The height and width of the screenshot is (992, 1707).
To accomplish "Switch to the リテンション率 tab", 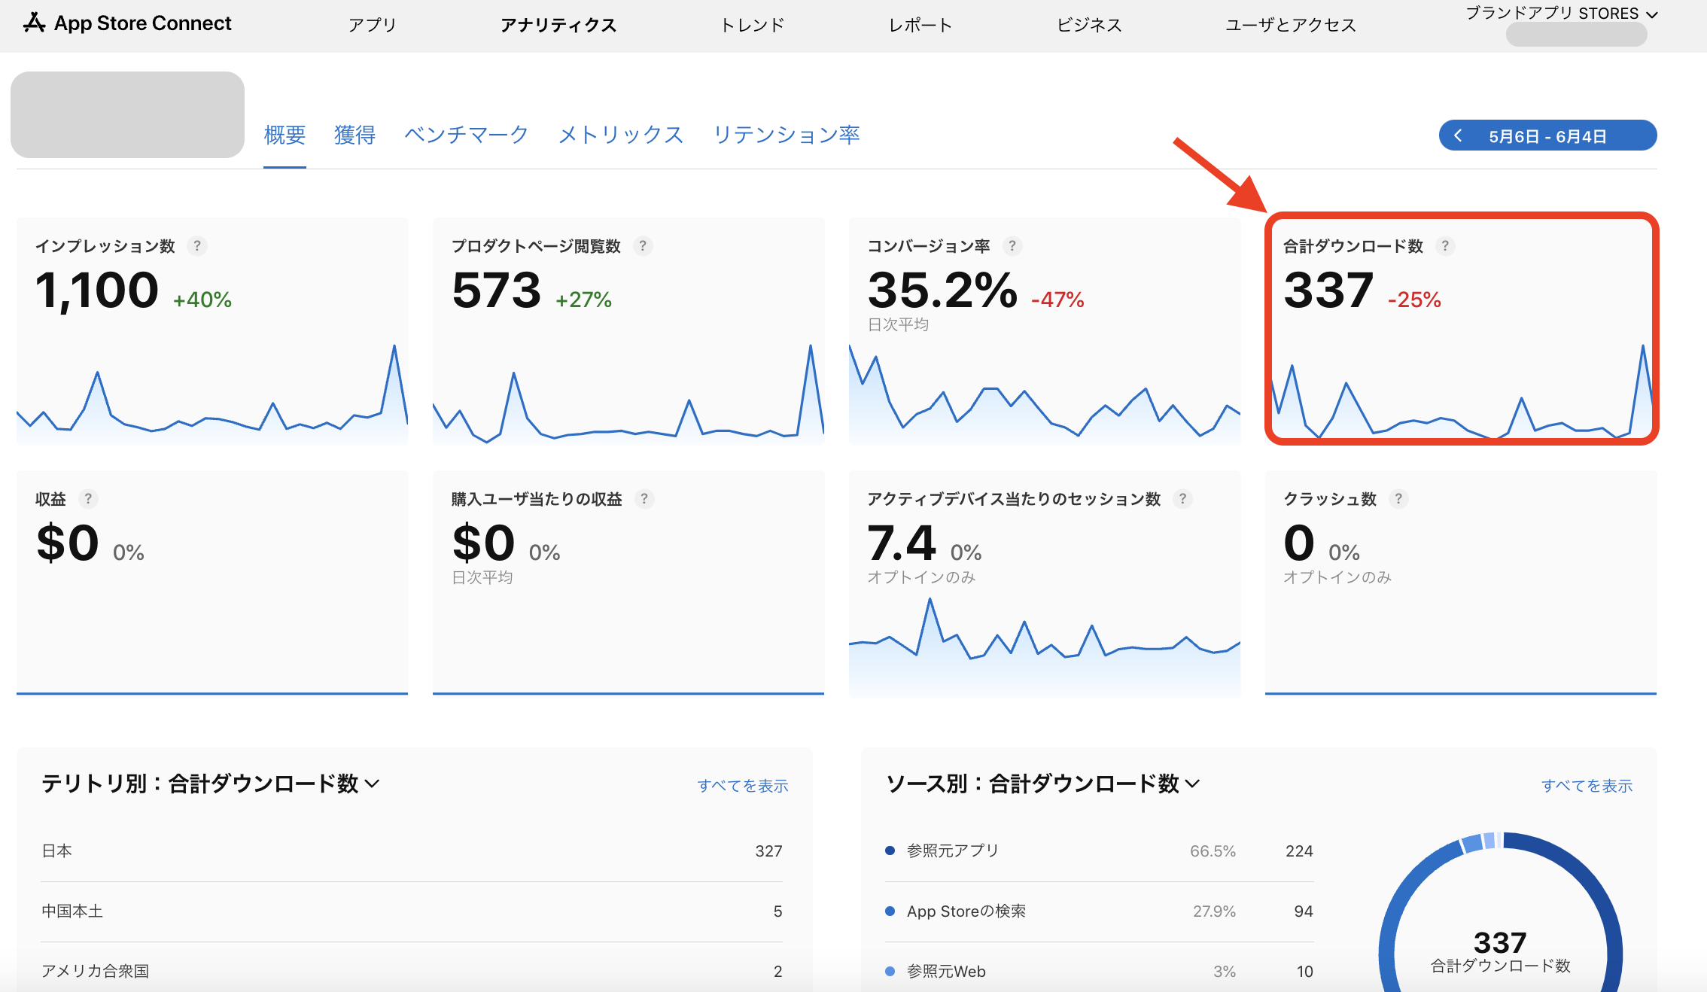I will [x=787, y=135].
